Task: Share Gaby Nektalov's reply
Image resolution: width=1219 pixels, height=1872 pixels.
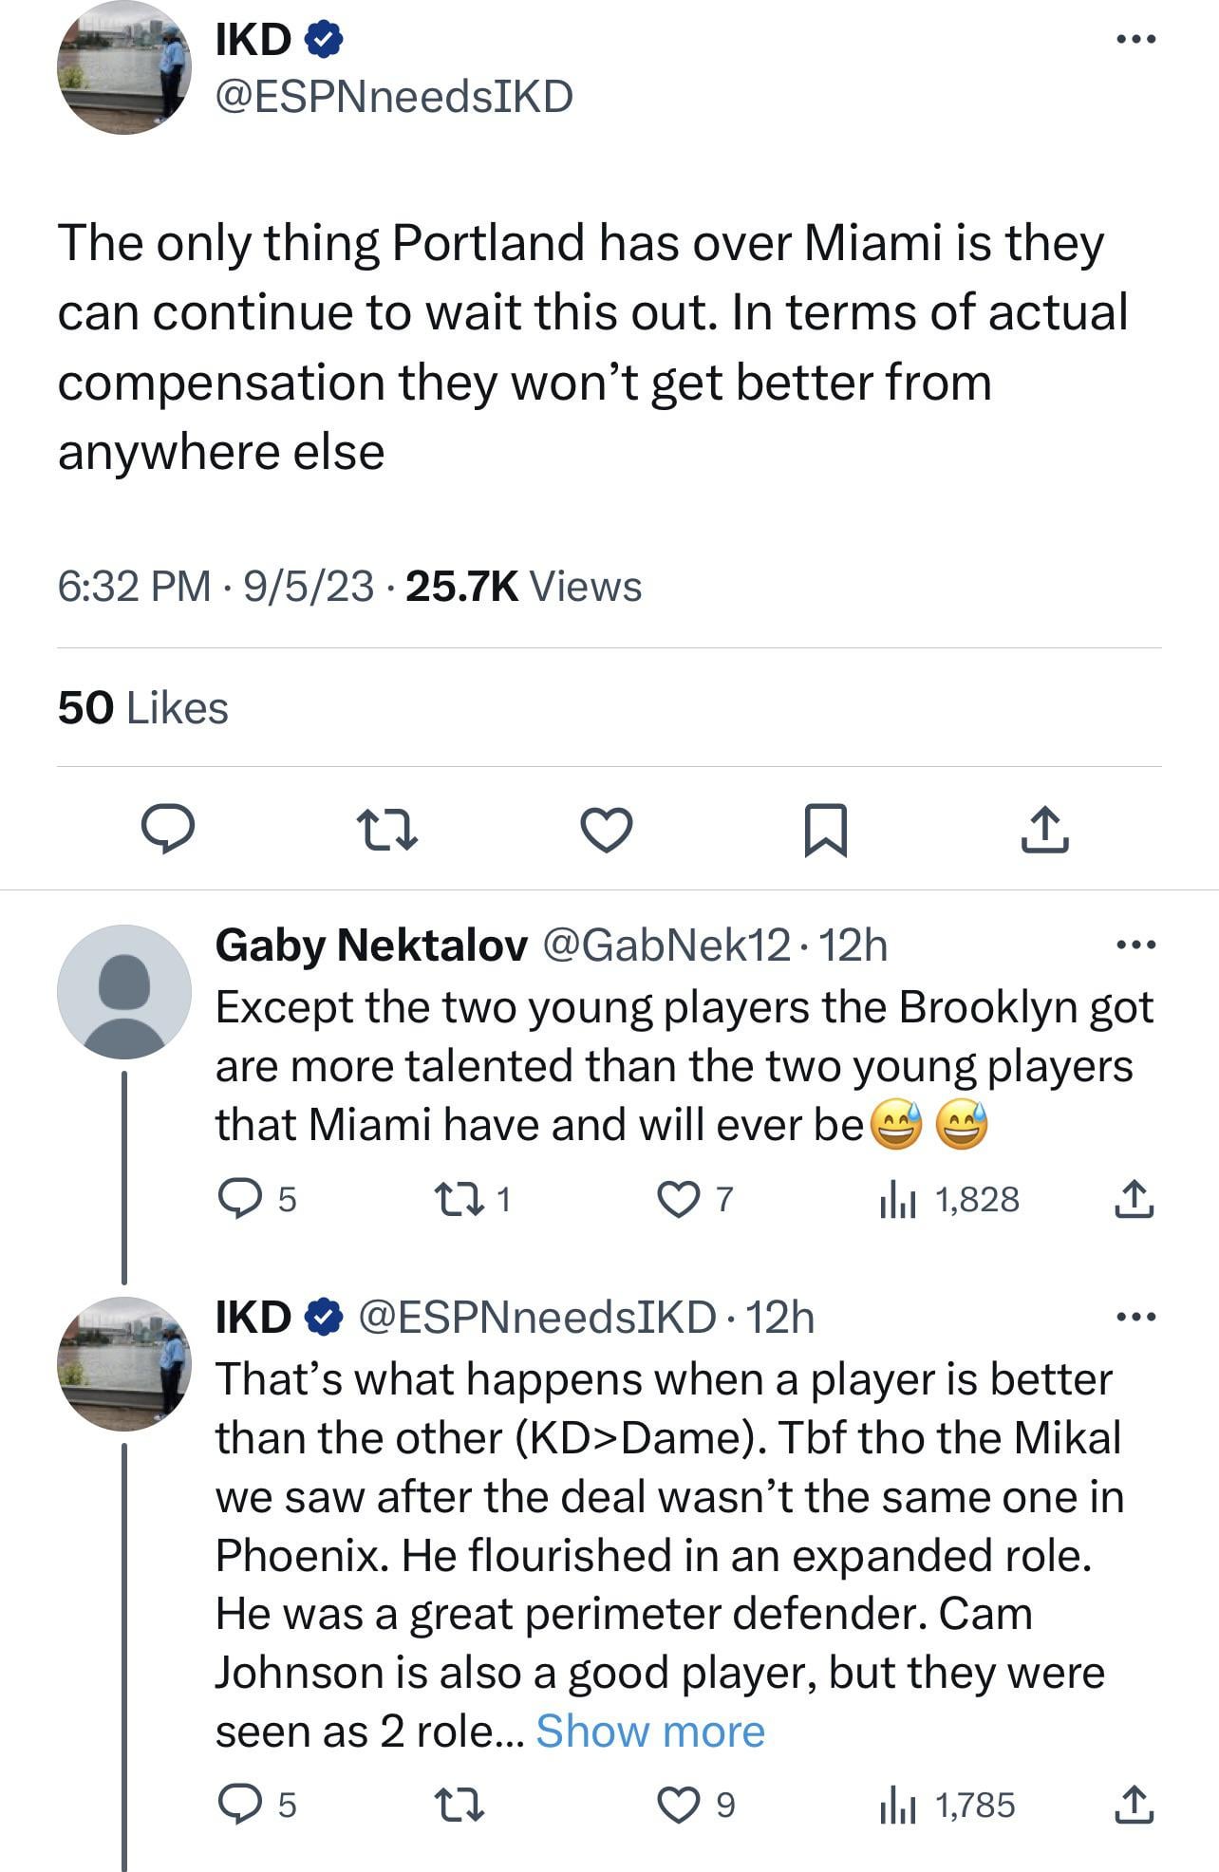Action: click(x=1134, y=1200)
